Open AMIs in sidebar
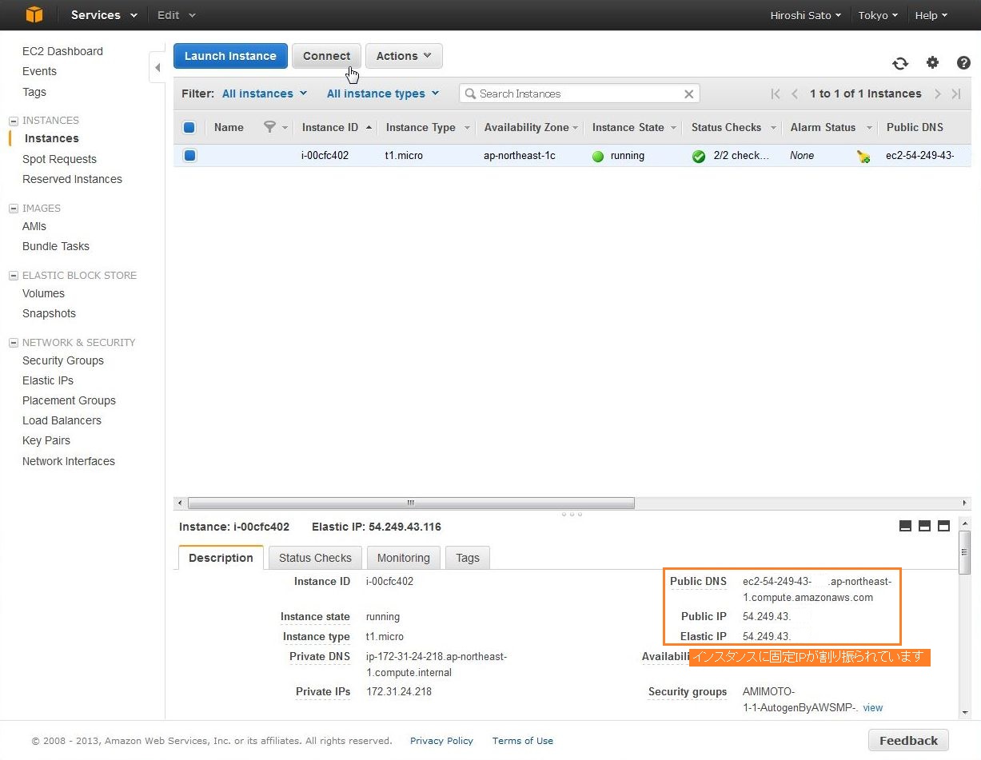 (34, 226)
